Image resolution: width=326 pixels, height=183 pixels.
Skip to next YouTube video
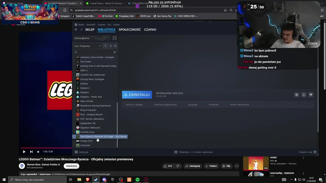(31, 152)
